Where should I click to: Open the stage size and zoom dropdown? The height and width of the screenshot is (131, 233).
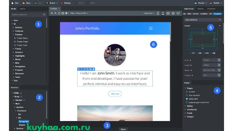pyautogui.click(x=79, y=13)
